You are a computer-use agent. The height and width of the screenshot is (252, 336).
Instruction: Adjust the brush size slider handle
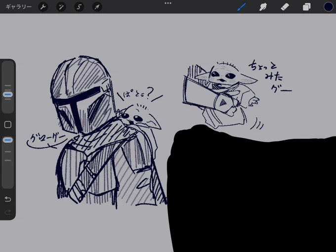pyautogui.click(x=8, y=94)
